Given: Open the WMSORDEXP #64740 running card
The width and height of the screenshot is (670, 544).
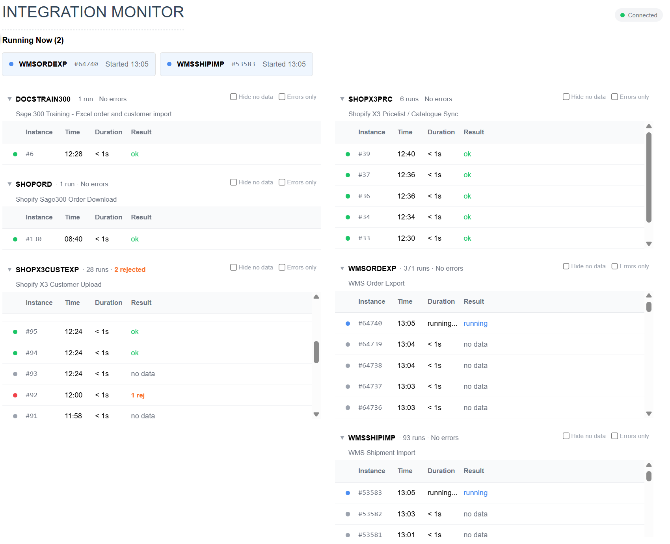Looking at the screenshot, I should click(x=79, y=64).
